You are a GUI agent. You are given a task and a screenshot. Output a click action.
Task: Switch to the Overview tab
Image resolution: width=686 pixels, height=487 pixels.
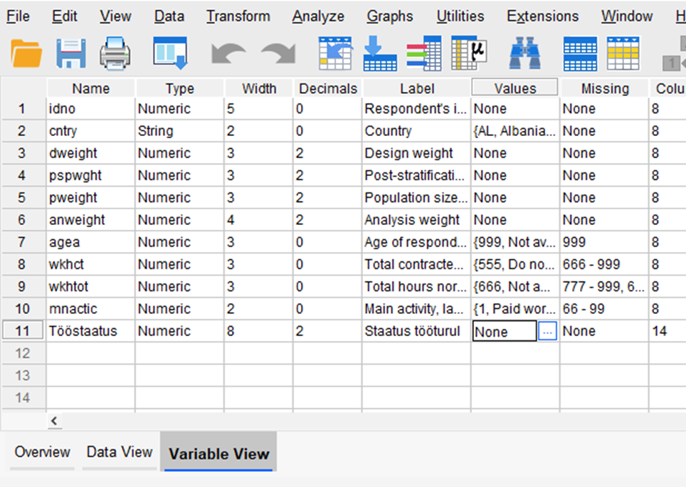tap(43, 451)
